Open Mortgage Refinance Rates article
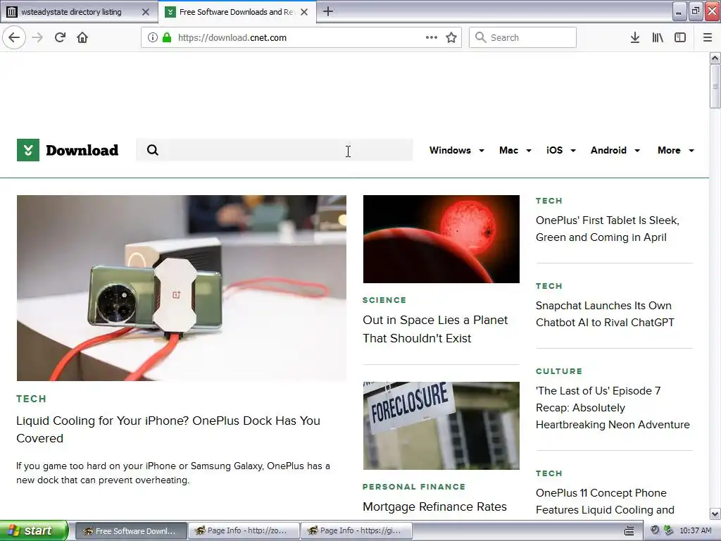 point(434,506)
